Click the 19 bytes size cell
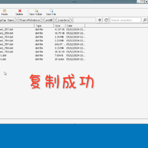The width and height of the screenshot is (148, 148). [x=59, y=59]
